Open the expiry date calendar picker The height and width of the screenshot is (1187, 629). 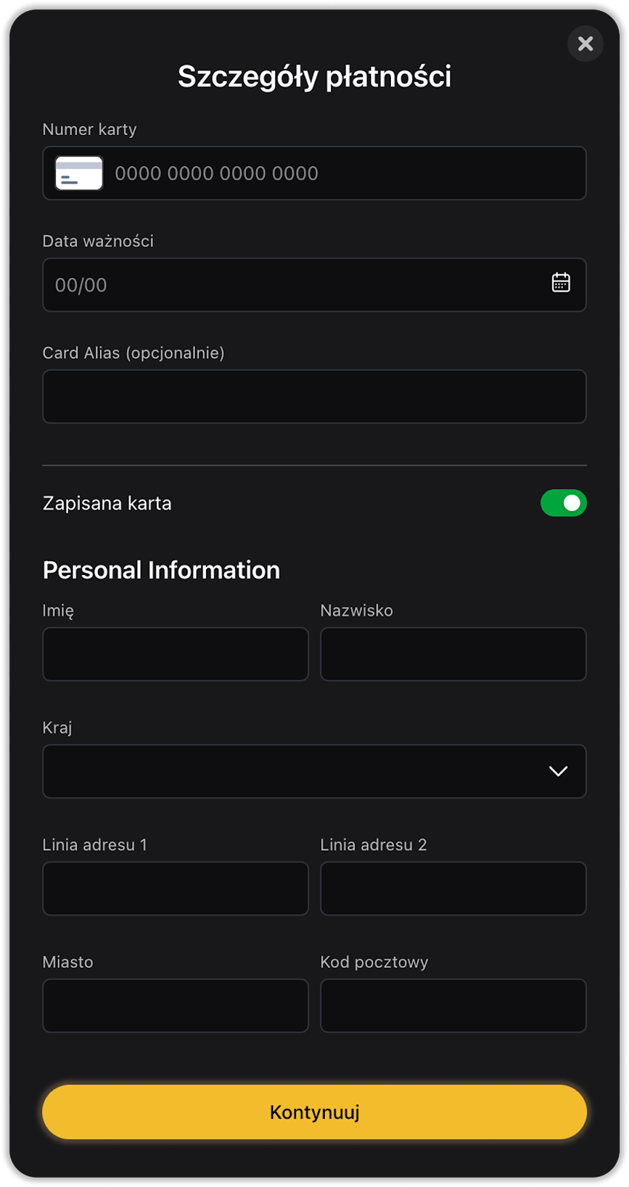(x=561, y=283)
